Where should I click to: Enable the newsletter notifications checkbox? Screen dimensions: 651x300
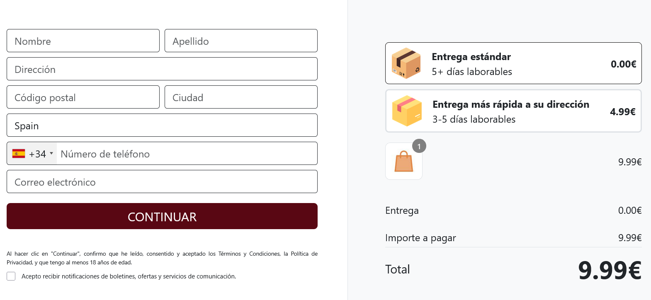pyautogui.click(x=11, y=276)
